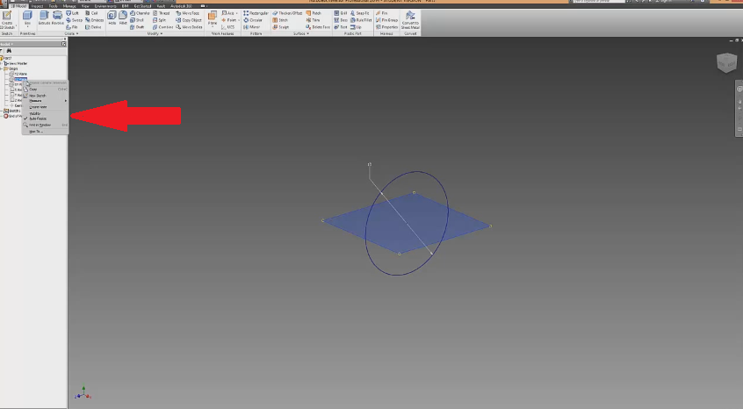Select the Rib tool

[x=71, y=27]
